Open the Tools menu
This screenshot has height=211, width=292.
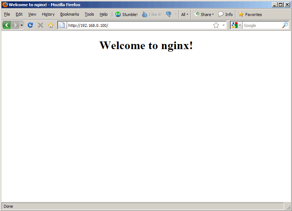pos(89,14)
